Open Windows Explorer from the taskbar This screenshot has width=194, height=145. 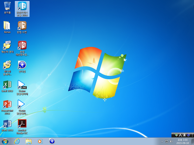(29, 141)
